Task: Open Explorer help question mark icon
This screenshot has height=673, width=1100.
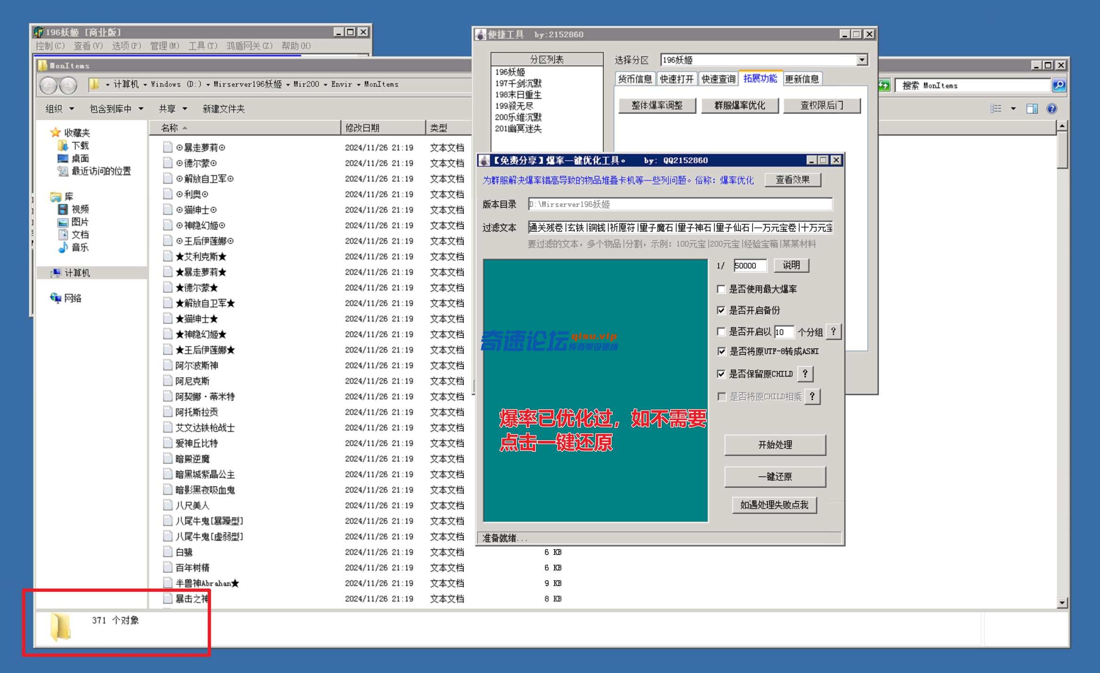Action: pos(1051,109)
